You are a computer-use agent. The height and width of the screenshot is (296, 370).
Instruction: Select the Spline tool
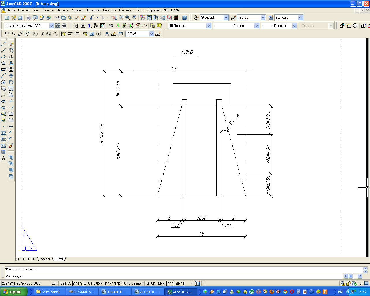[x=3, y=95]
